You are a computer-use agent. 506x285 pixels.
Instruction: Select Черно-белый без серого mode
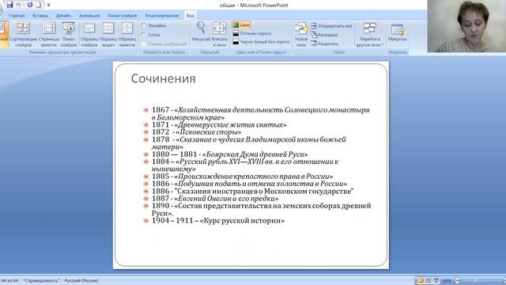click(261, 42)
